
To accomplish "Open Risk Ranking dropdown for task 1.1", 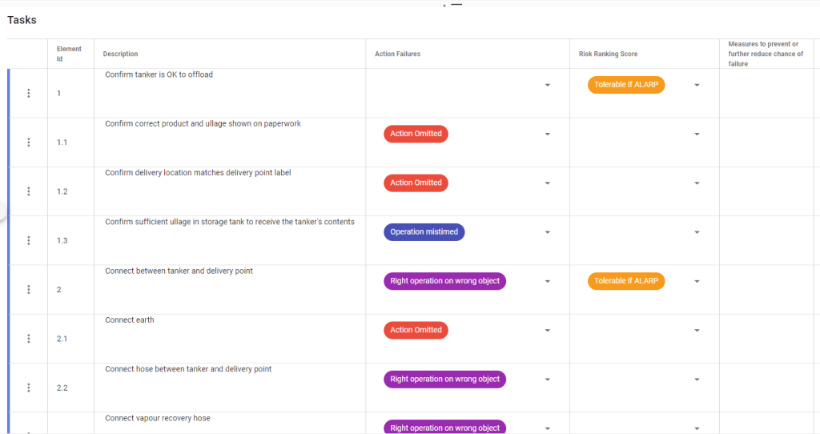I will tap(697, 134).
